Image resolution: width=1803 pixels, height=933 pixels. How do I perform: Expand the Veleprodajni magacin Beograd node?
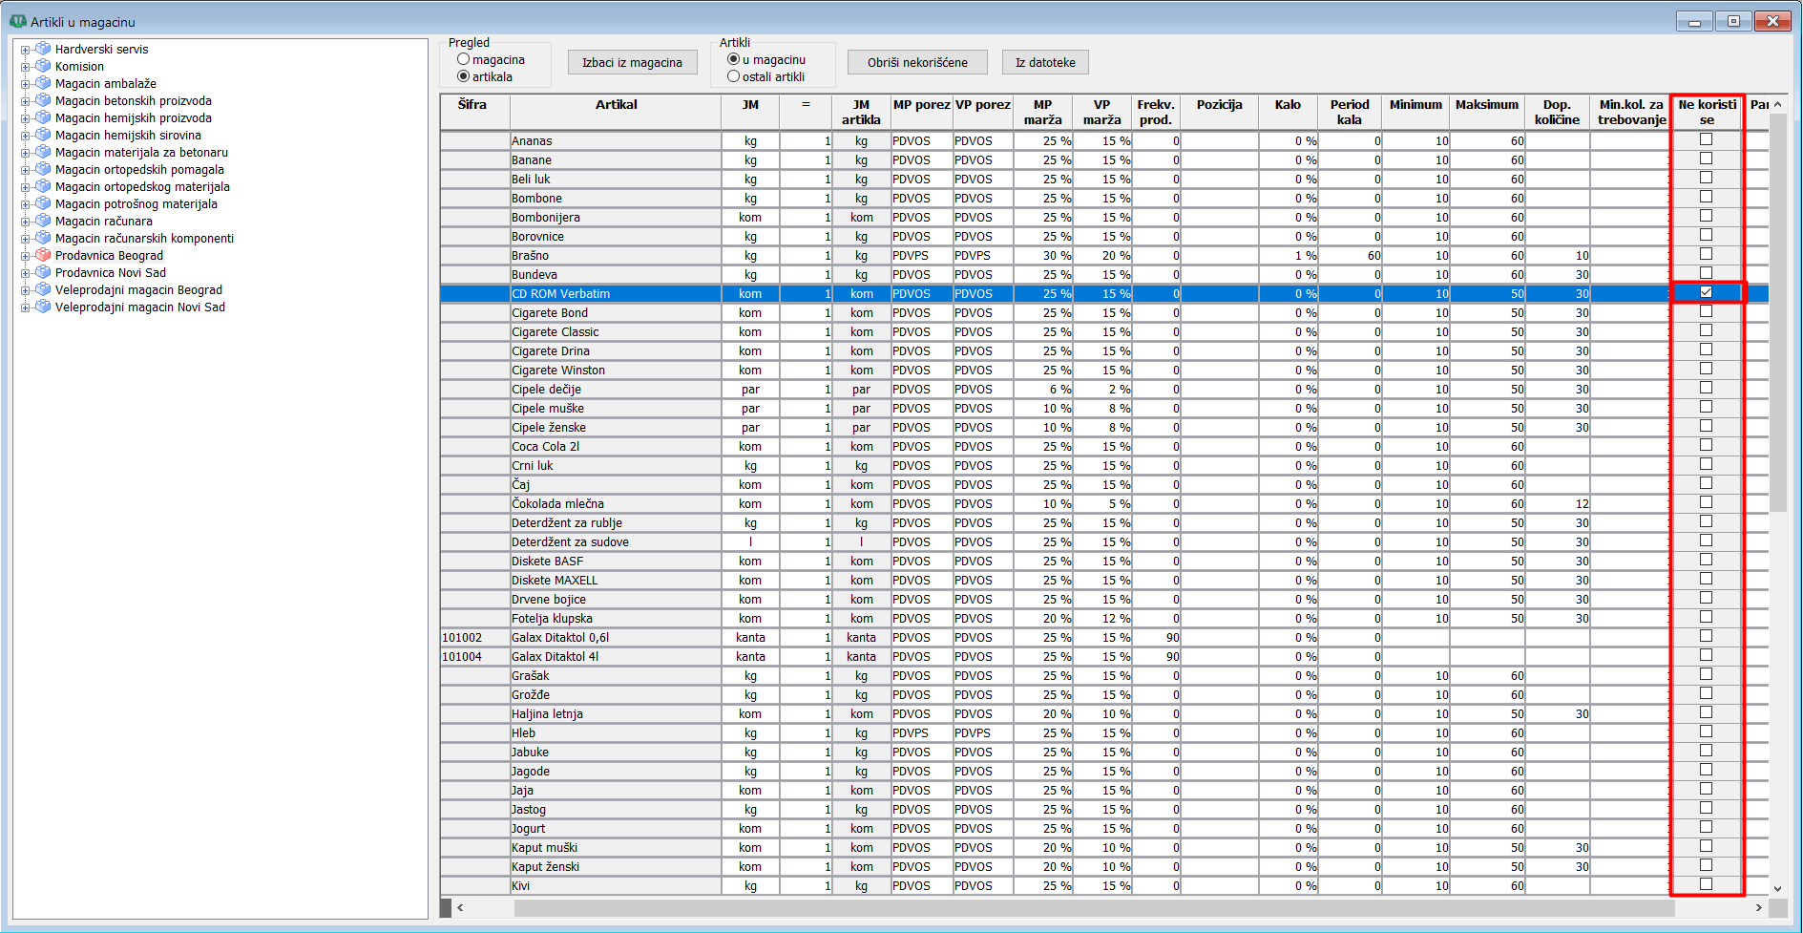coord(26,290)
